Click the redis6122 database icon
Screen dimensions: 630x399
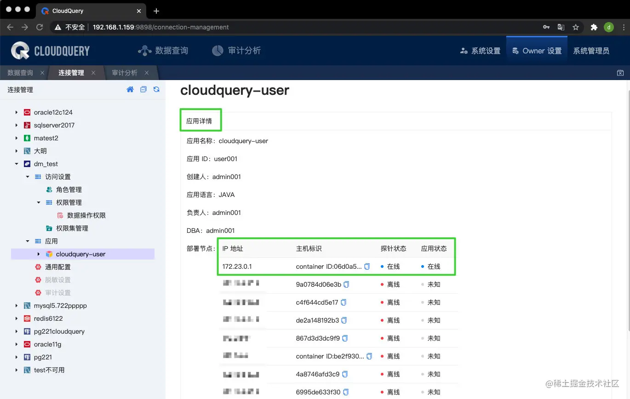(x=27, y=318)
